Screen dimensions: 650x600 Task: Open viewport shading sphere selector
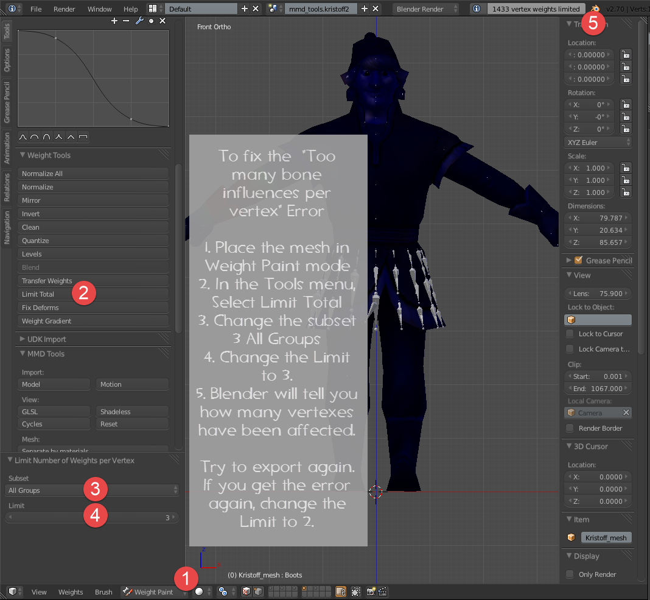coord(202,591)
